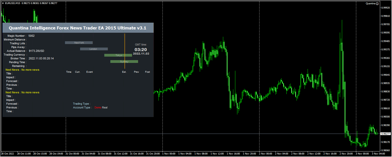Click the 0.98060 price scale label
Viewport: 392px width, 157px height.
click(386, 150)
